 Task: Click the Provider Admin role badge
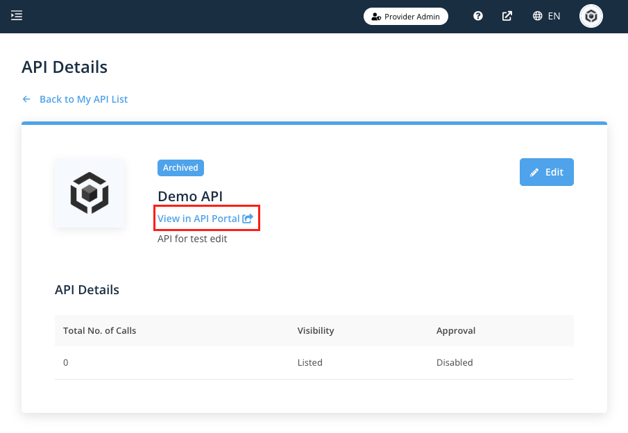coord(406,17)
